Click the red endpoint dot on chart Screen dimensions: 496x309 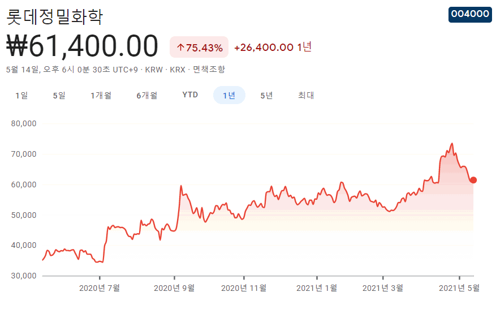tap(473, 180)
